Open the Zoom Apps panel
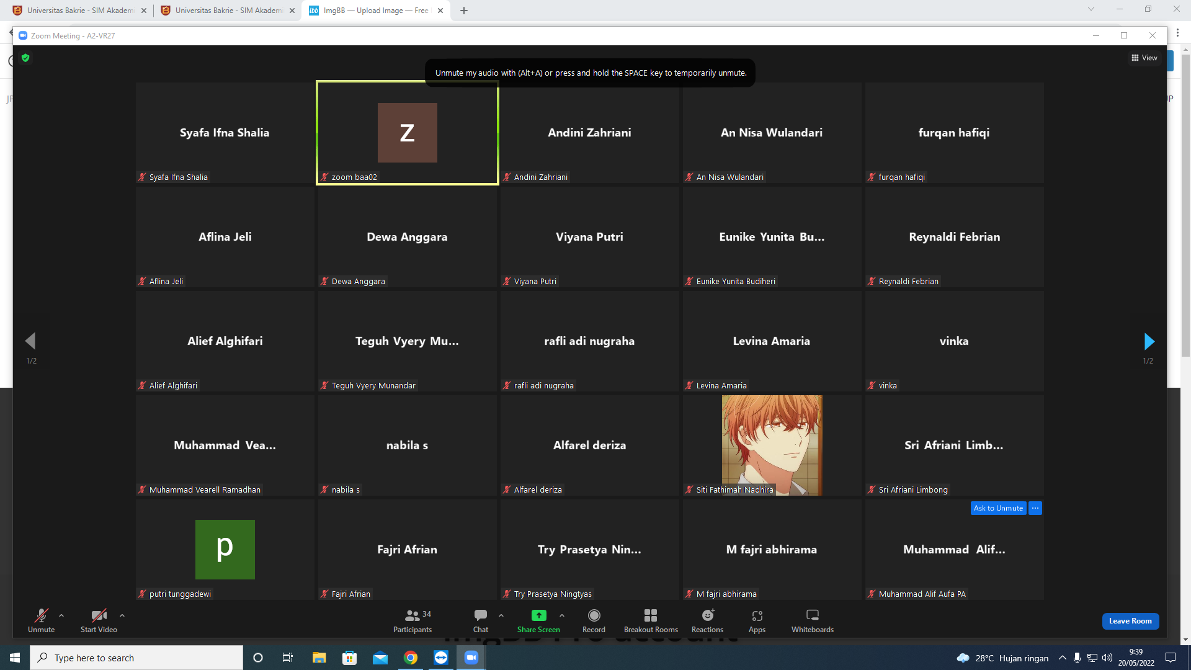This screenshot has height=670, width=1191. coord(757,620)
